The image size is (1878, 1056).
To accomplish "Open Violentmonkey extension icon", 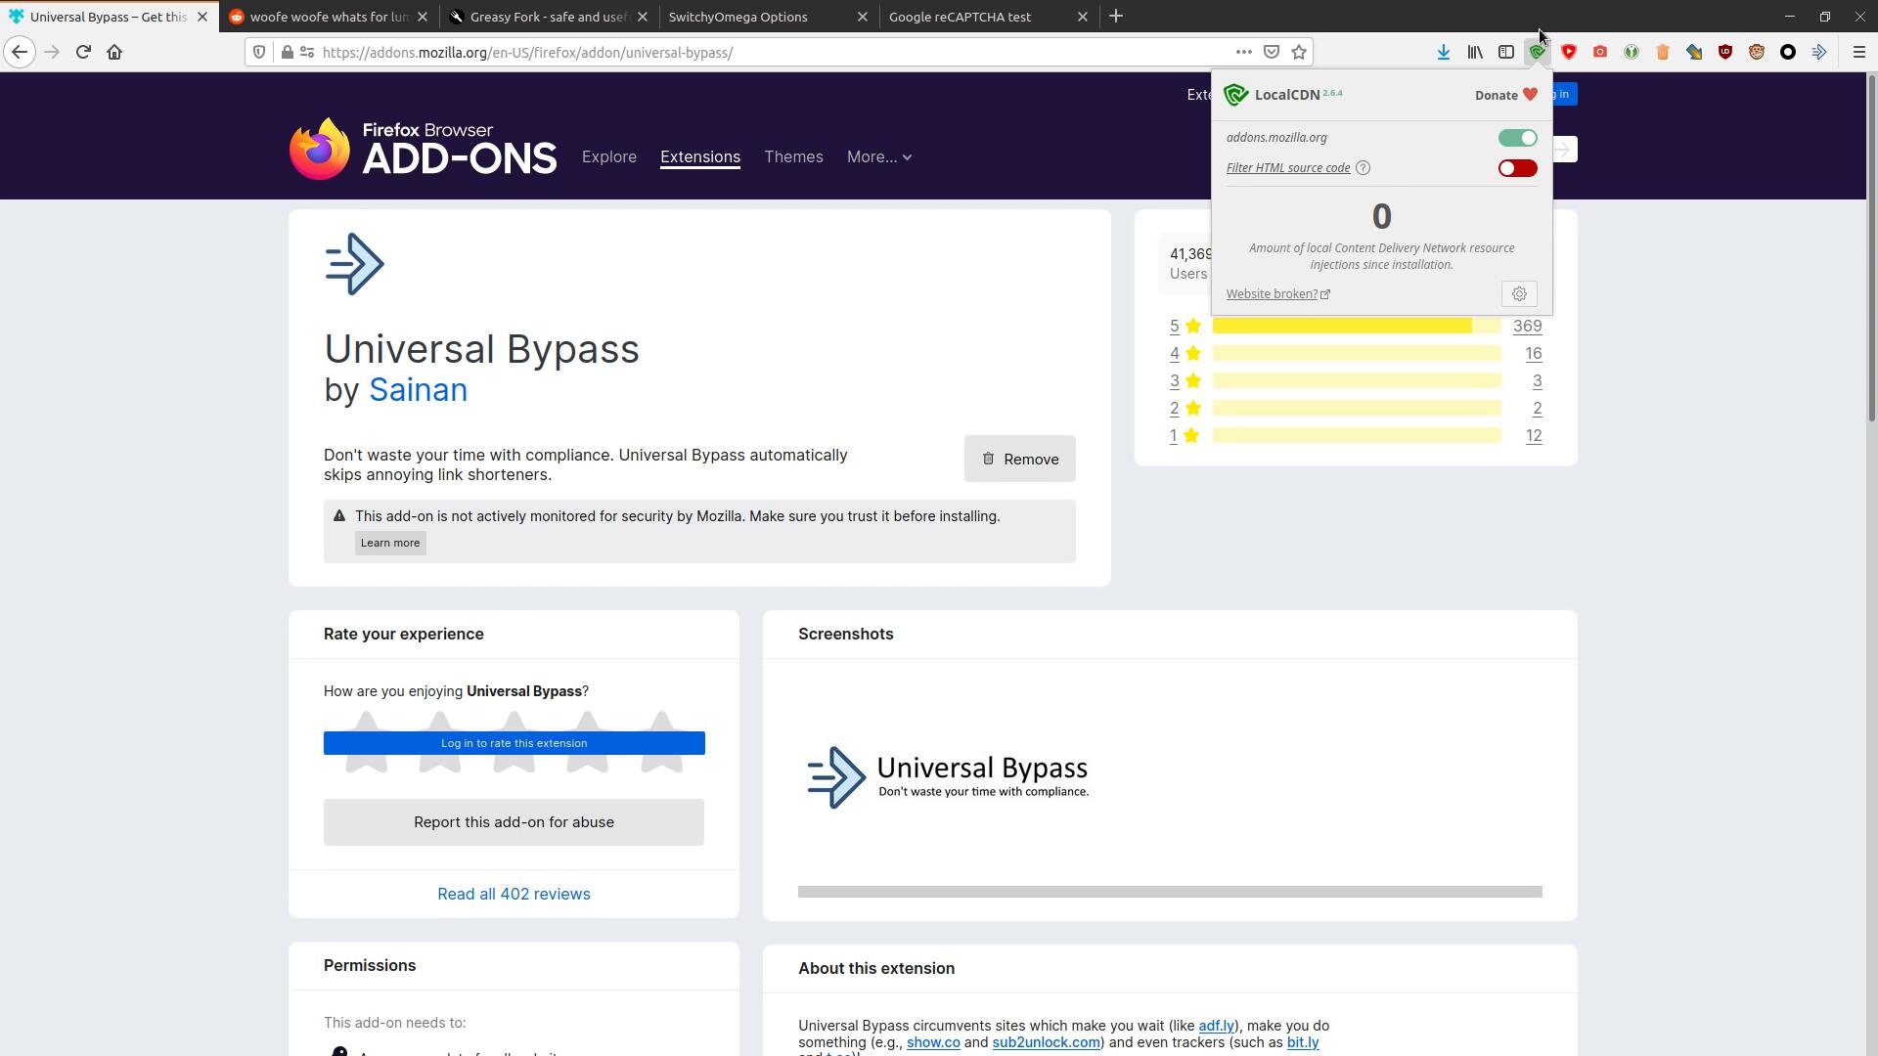I will coord(1757,52).
